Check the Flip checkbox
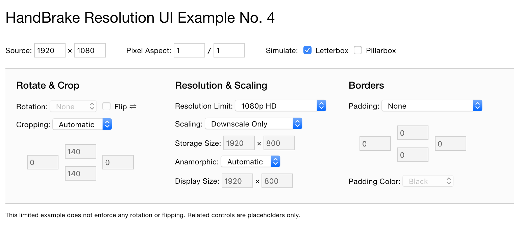The height and width of the screenshot is (230, 519). pyautogui.click(x=106, y=107)
